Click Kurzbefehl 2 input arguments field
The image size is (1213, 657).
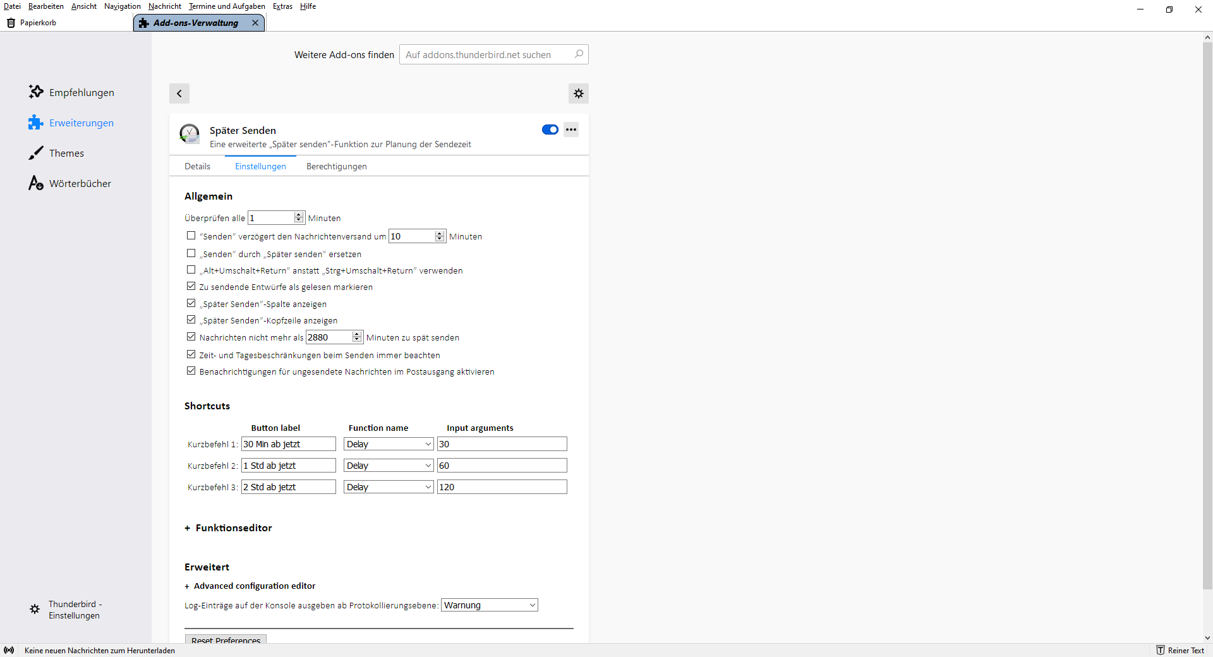pyautogui.click(x=502, y=466)
